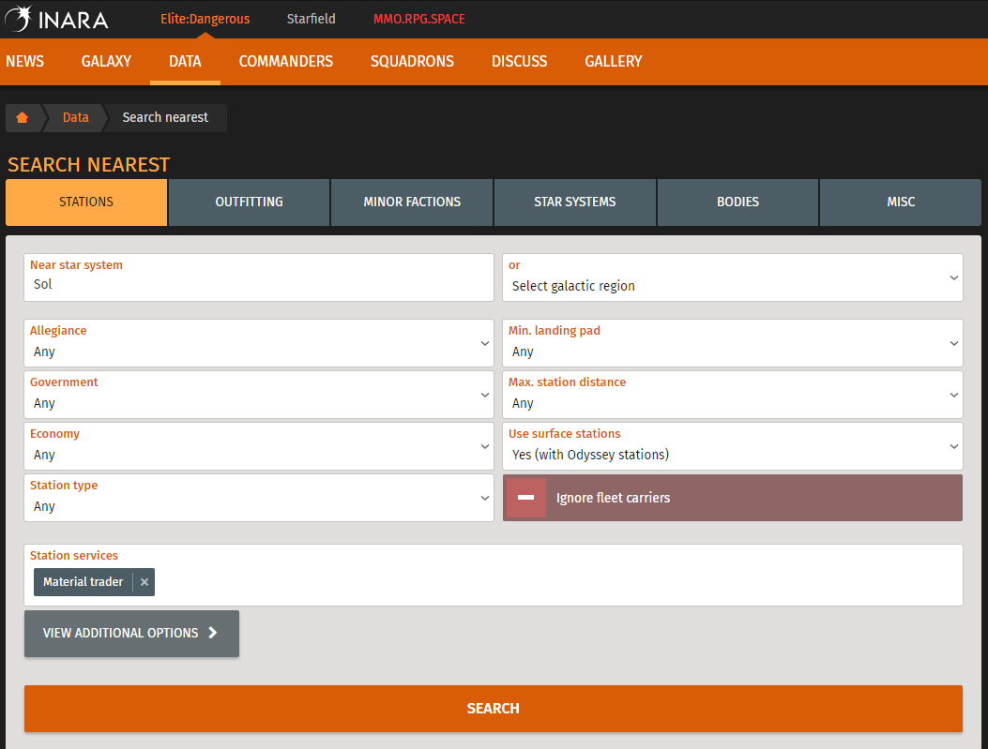Viewport: 988px width, 749px height.
Task: Open the Galaxy menu
Action: coord(106,61)
